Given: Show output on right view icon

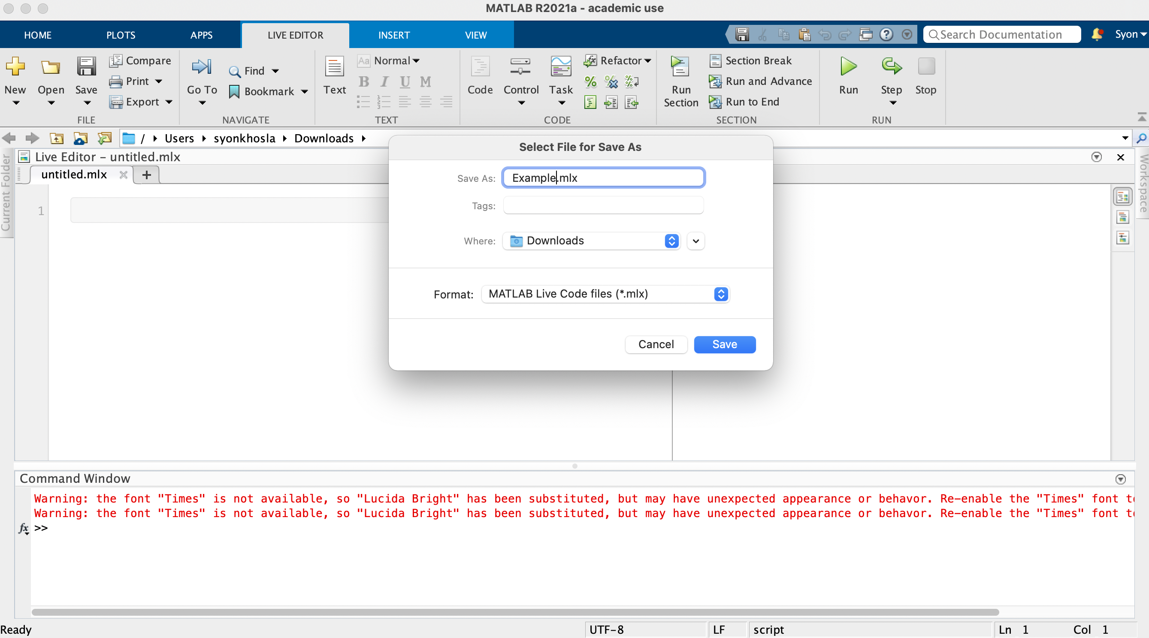Looking at the screenshot, I should [1122, 197].
